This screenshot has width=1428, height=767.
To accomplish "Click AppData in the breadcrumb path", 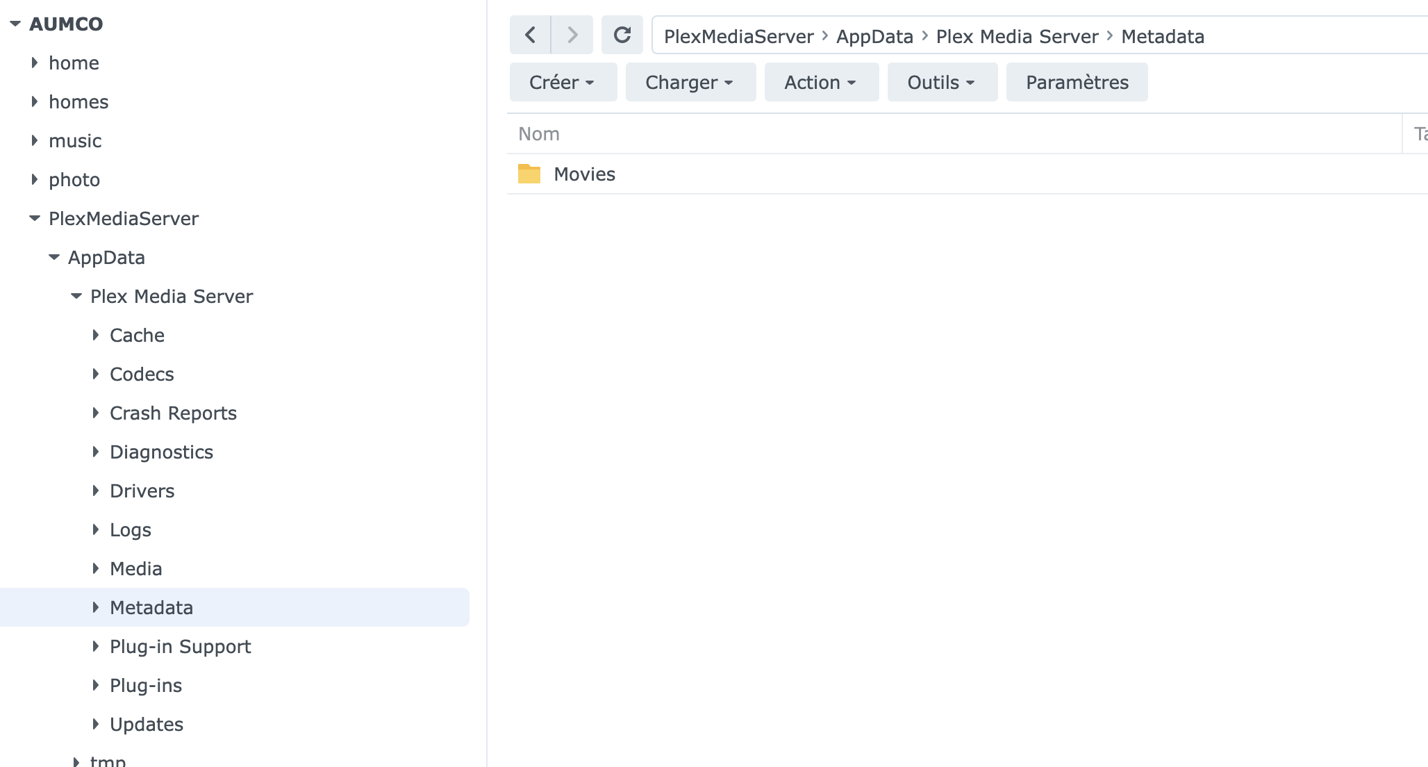I will pyautogui.click(x=874, y=36).
